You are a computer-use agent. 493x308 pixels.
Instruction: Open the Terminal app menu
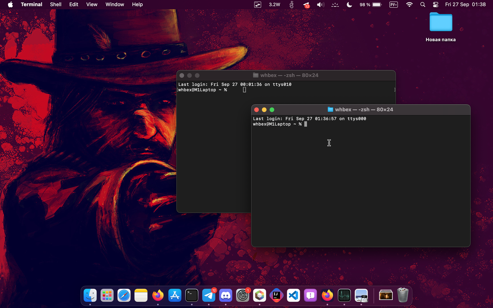32,5
